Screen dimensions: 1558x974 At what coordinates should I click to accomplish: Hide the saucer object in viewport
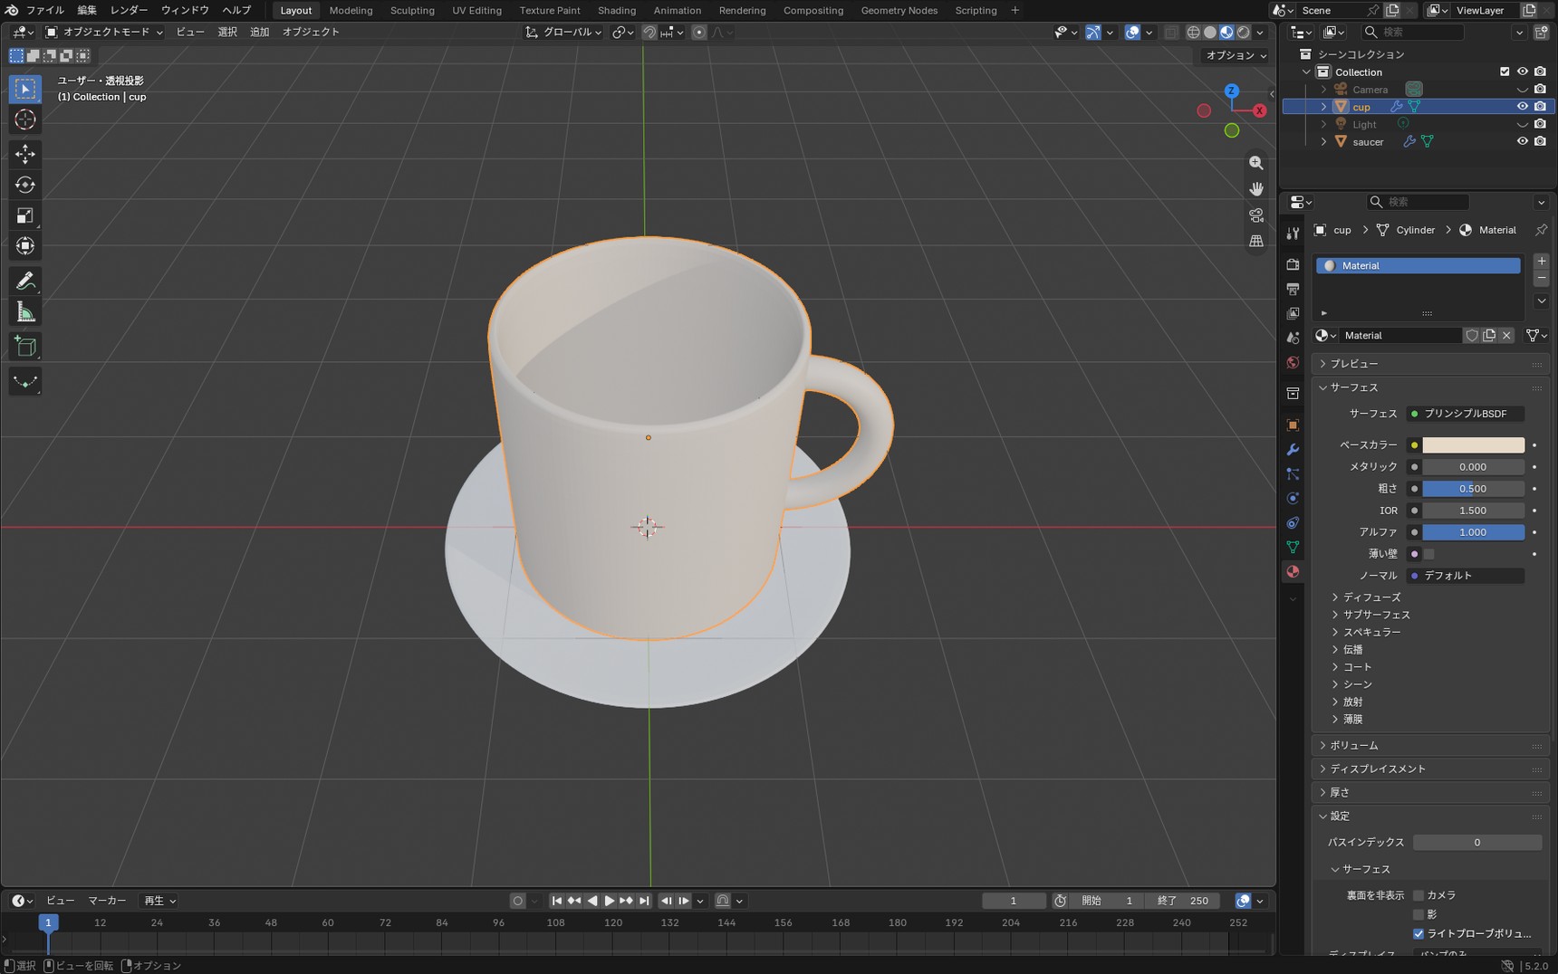[1522, 141]
